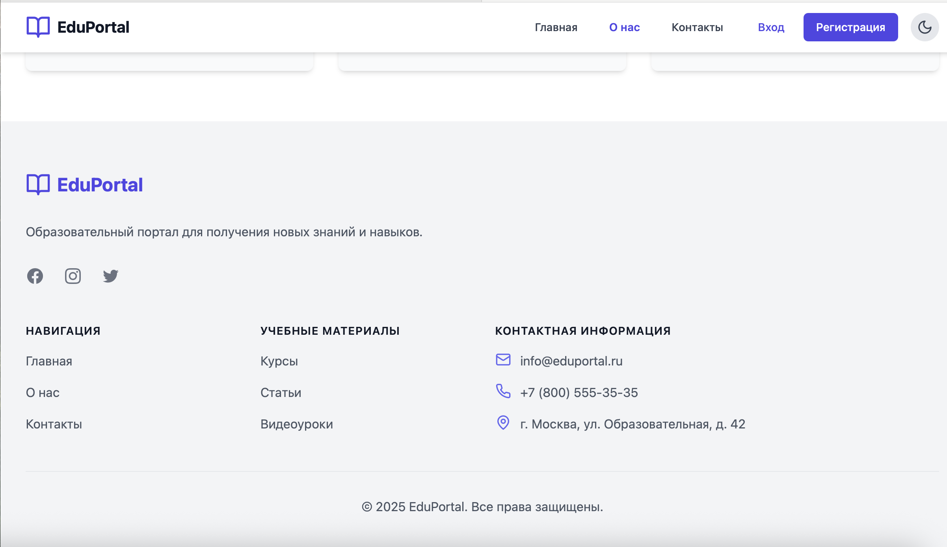Image resolution: width=947 pixels, height=547 pixels.
Task: Click the info@eduportal.ru email address
Action: coord(571,361)
